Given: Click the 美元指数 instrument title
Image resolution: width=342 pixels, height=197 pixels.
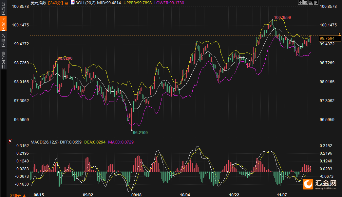Looking at the screenshot, I should [x=38, y=3].
